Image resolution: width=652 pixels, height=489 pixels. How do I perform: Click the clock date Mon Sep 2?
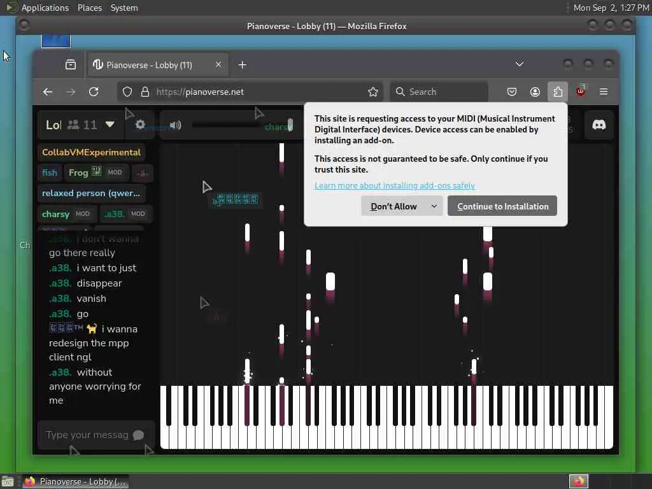pyautogui.click(x=611, y=8)
